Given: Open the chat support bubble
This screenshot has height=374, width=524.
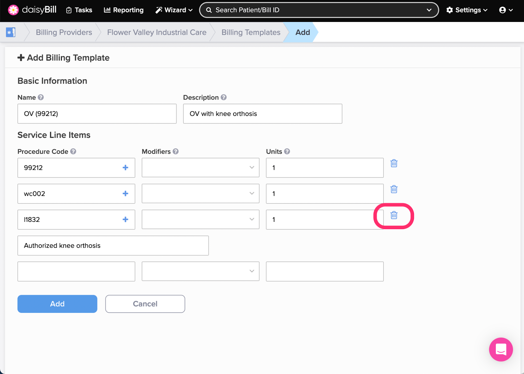Looking at the screenshot, I should (500, 349).
